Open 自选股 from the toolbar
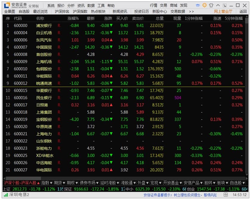 [24, 12]
